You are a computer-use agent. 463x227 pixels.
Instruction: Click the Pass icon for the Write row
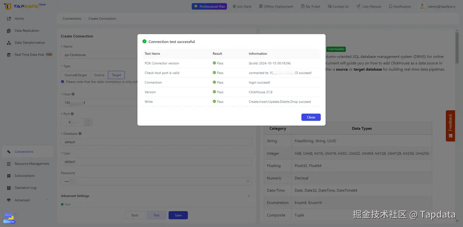tap(214, 102)
